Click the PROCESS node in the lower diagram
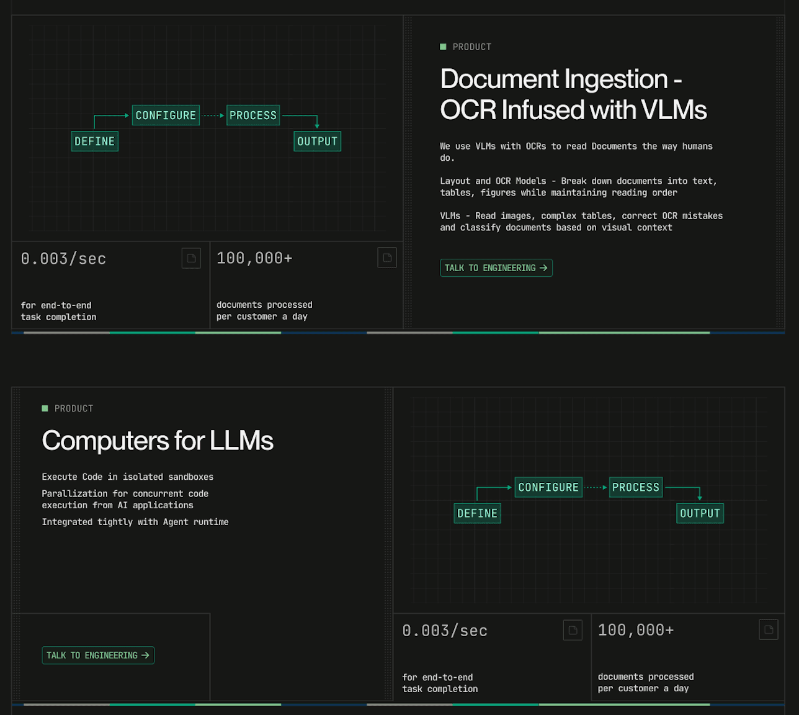Screen dimensions: 799x715 pyautogui.click(x=636, y=487)
